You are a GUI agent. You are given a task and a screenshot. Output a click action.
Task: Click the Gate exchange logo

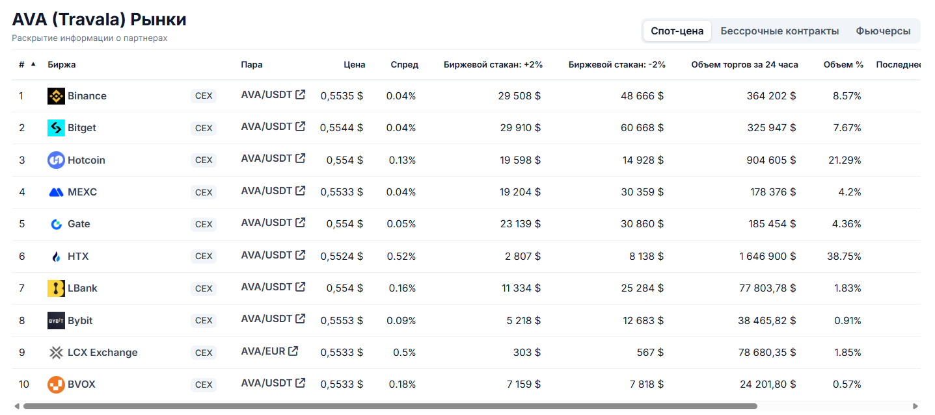point(57,224)
